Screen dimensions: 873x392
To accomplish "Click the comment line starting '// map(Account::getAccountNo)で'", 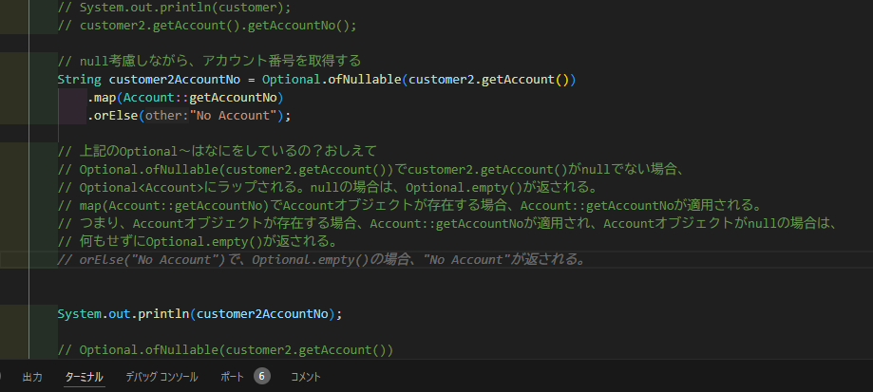I will pyautogui.click(x=409, y=205).
